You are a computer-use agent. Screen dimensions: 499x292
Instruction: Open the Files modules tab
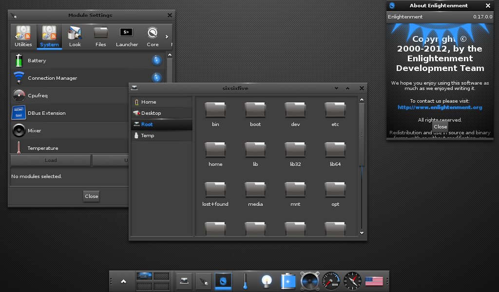pyautogui.click(x=100, y=36)
